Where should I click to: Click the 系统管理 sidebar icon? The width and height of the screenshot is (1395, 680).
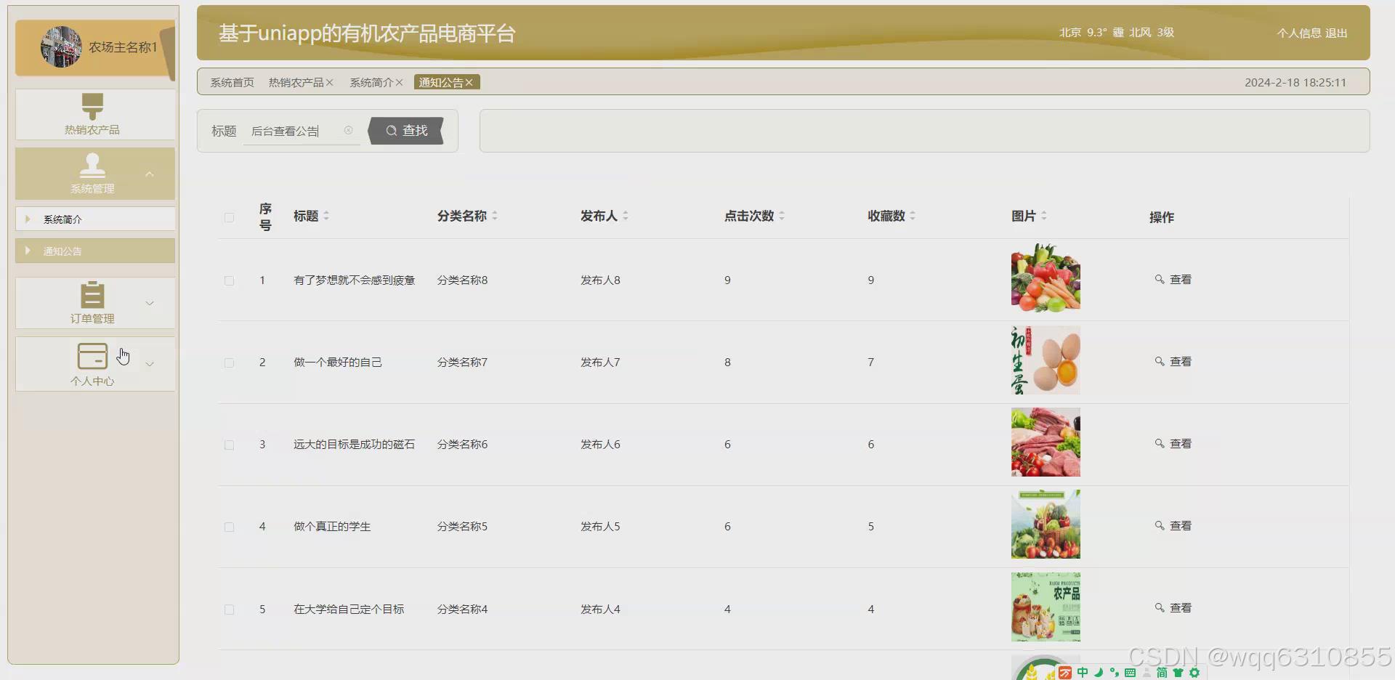tap(92, 166)
